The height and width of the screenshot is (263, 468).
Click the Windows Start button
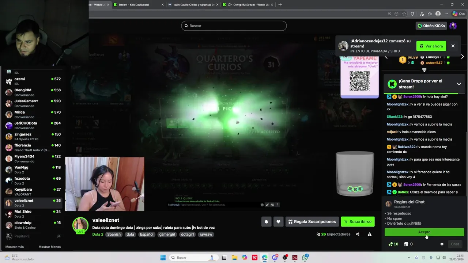coord(163,258)
